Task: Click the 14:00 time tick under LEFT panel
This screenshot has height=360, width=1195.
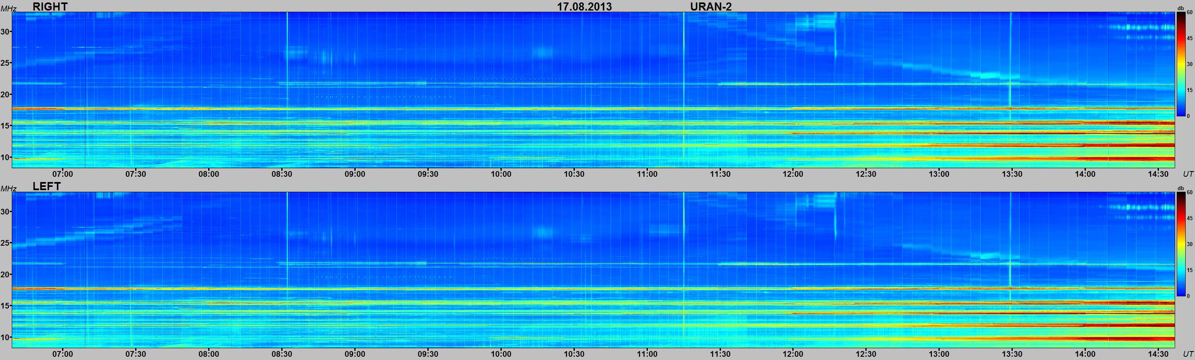Action: [x=1085, y=354]
